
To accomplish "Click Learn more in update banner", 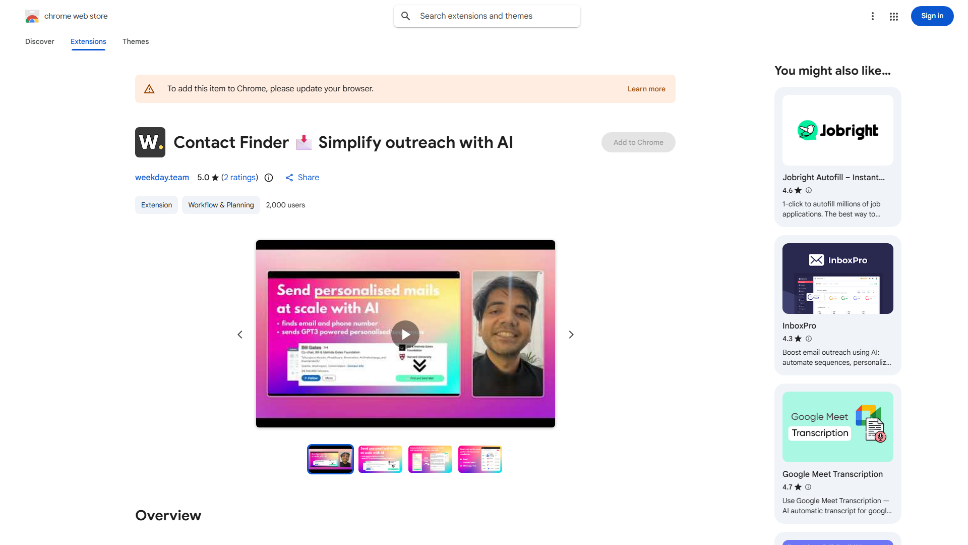I will 646,89.
